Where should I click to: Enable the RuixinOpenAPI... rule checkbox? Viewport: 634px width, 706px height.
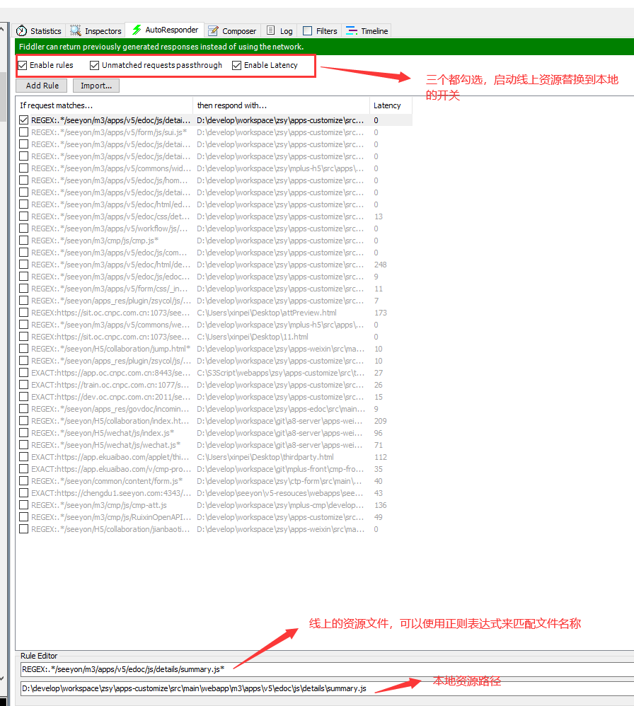pyautogui.click(x=24, y=517)
